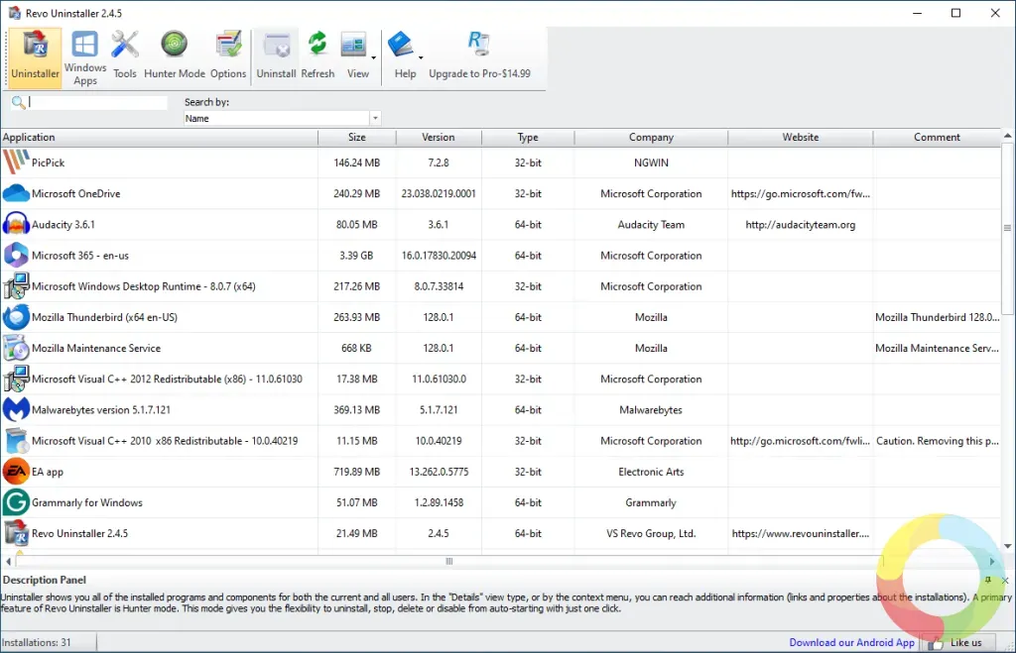Sort by the Size column header
The height and width of the screenshot is (653, 1016).
coord(357,137)
